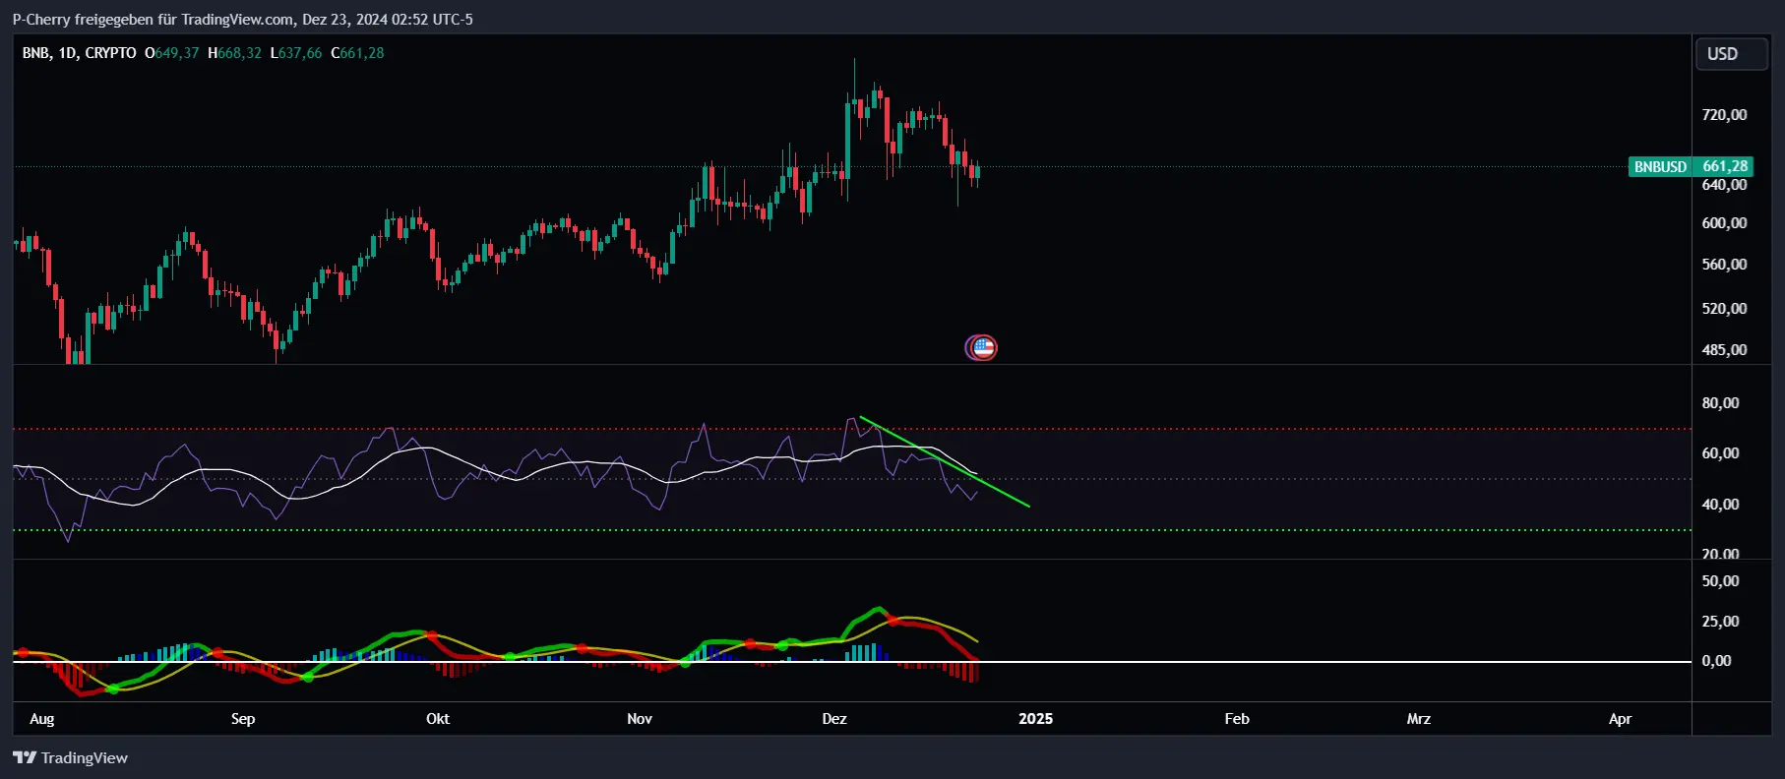Click the BNBUSD 661,28 price label
Image resolution: width=1785 pixels, height=779 pixels.
(1691, 166)
